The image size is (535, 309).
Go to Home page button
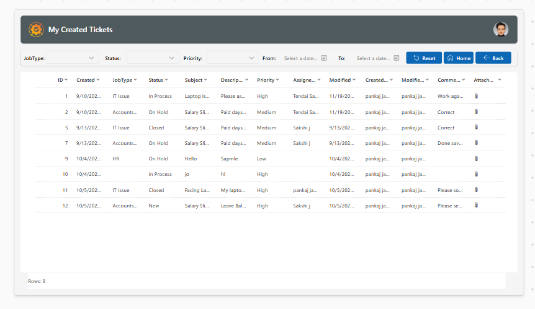point(459,58)
